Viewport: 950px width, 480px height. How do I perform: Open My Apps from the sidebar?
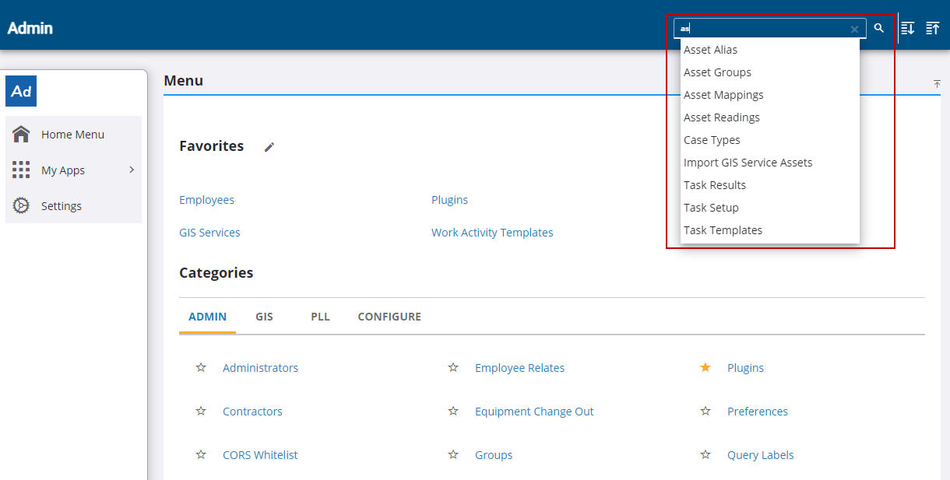(61, 170)
